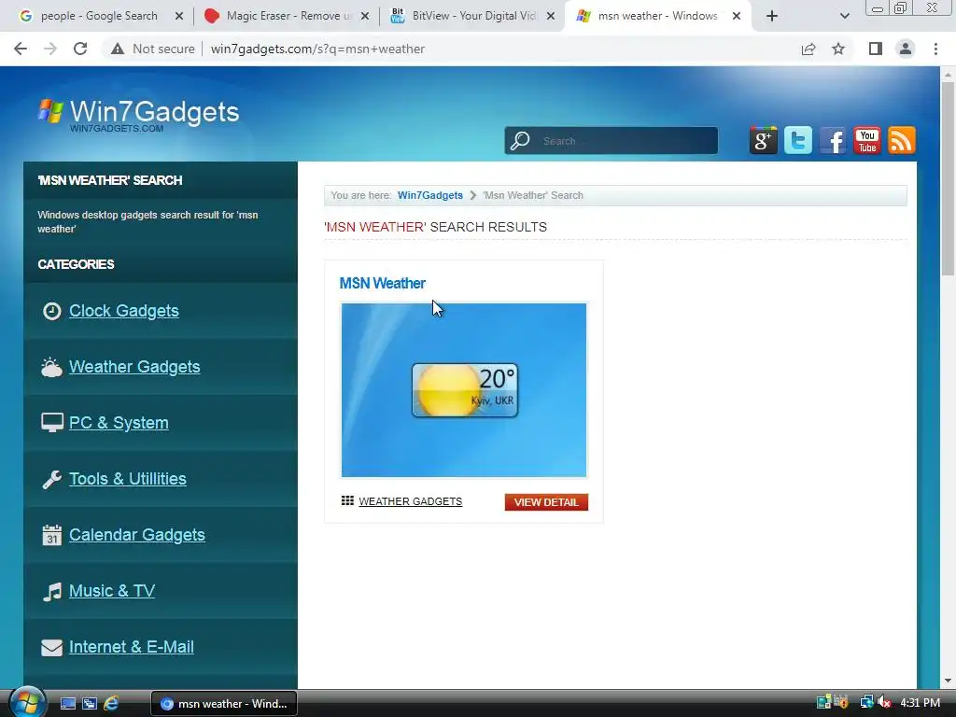Click the msn weather taskbar button

224,704
